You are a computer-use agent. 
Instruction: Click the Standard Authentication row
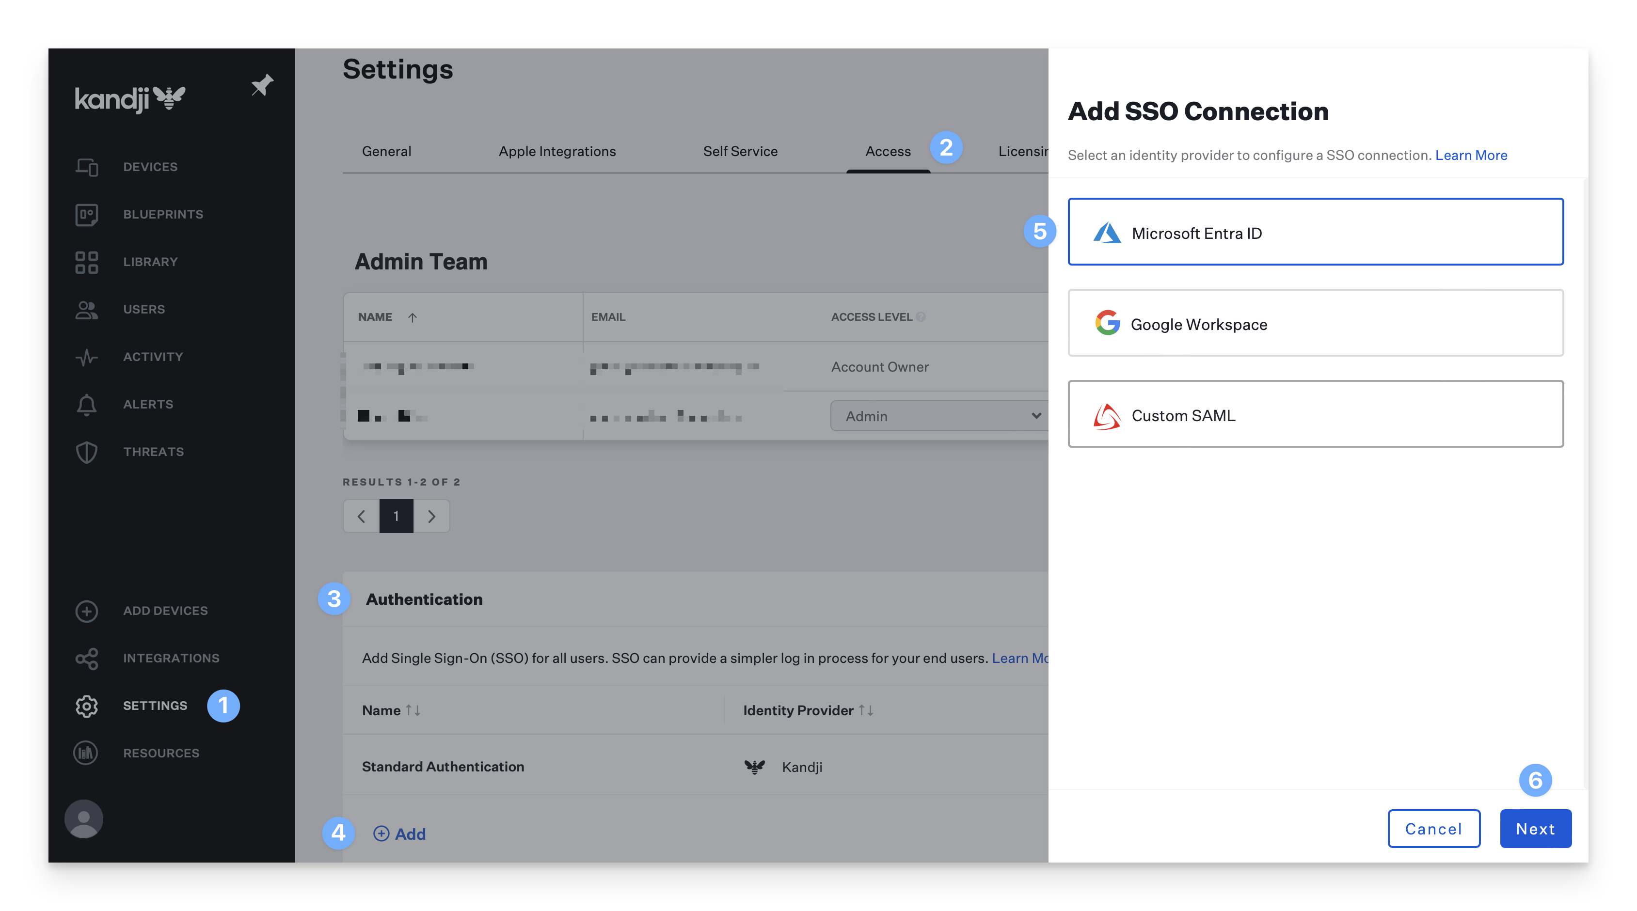(x=695, y=767)
